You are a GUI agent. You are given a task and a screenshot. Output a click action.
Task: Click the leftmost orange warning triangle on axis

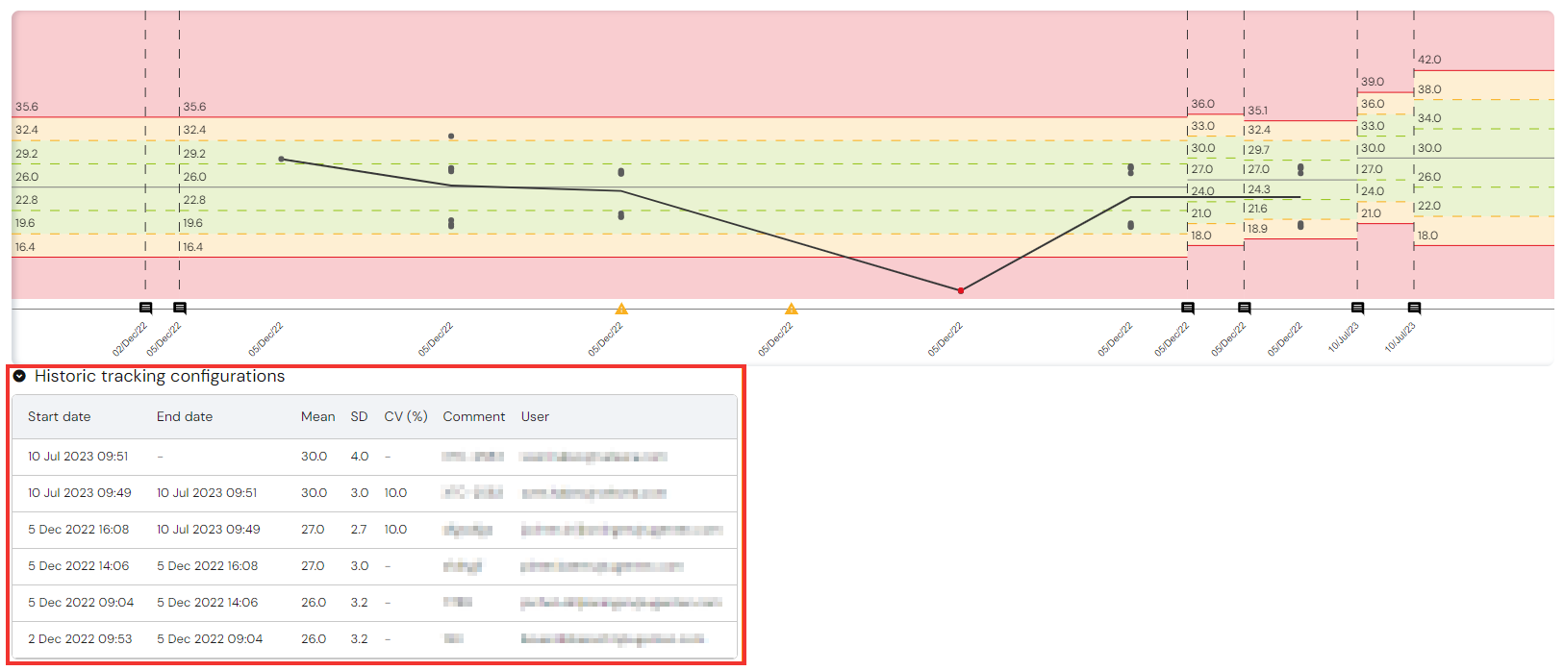(621, 309)
